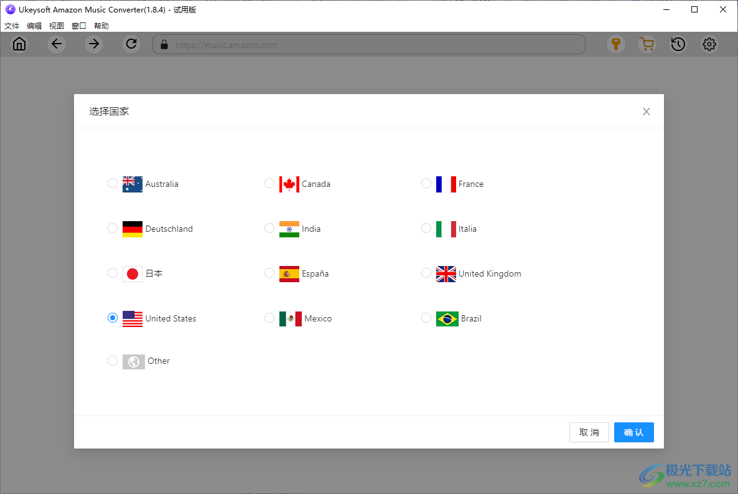The width and height of the screenshot is (738, 494).
Task: Select the United Kingdom radio button
Action: pyautogui.click(x=426, y=273)
